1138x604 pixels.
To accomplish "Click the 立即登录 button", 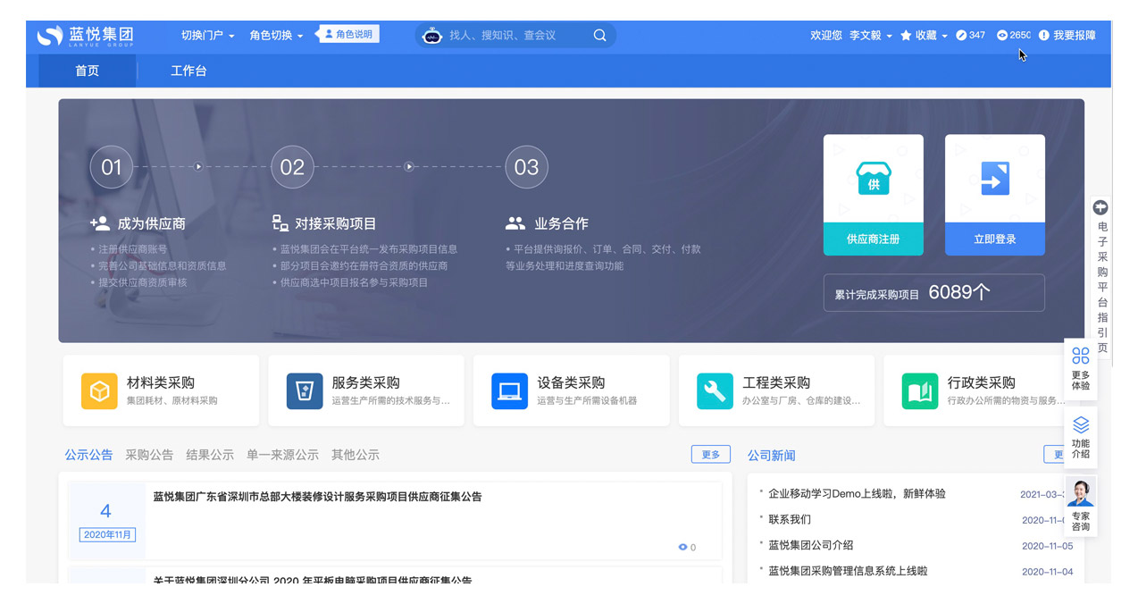I will coord(994,239).
